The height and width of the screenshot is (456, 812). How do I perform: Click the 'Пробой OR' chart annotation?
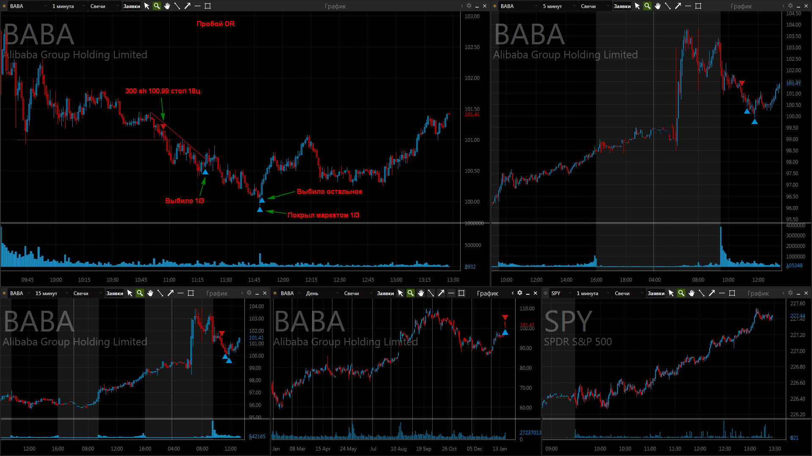pos(215,24)
